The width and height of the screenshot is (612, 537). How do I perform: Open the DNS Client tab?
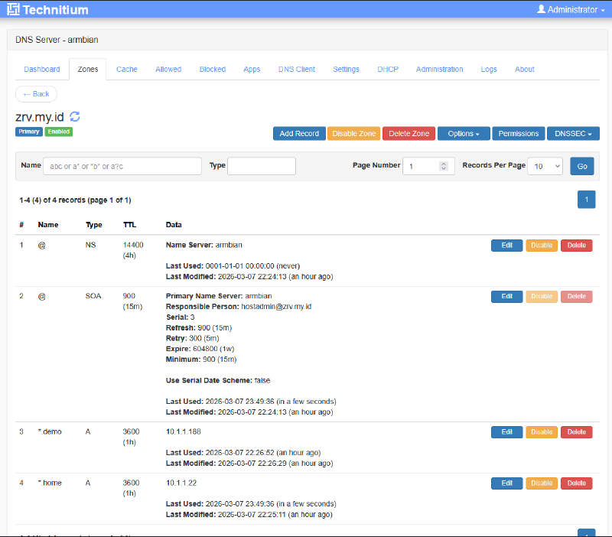coord(297,69)
